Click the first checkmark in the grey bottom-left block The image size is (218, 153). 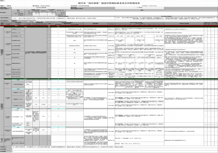(29, 140)
